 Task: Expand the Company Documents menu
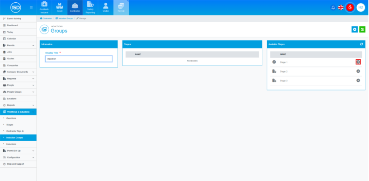point(18,72)
